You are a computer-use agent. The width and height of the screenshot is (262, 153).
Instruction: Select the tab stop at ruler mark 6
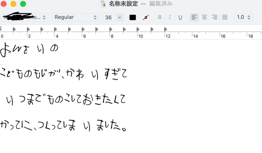point(83,29)
